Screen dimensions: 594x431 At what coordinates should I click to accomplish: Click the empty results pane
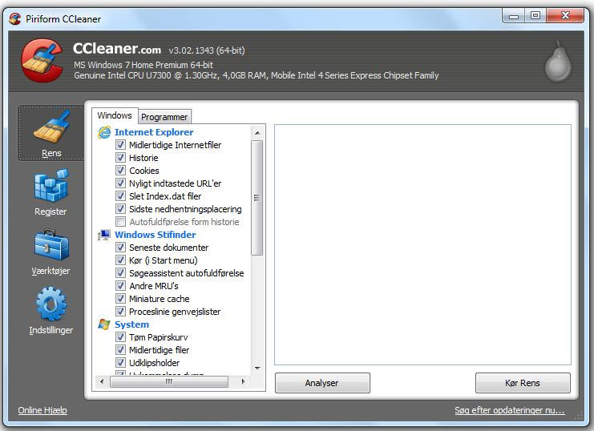pyautogui.click(x=422, y=244)
